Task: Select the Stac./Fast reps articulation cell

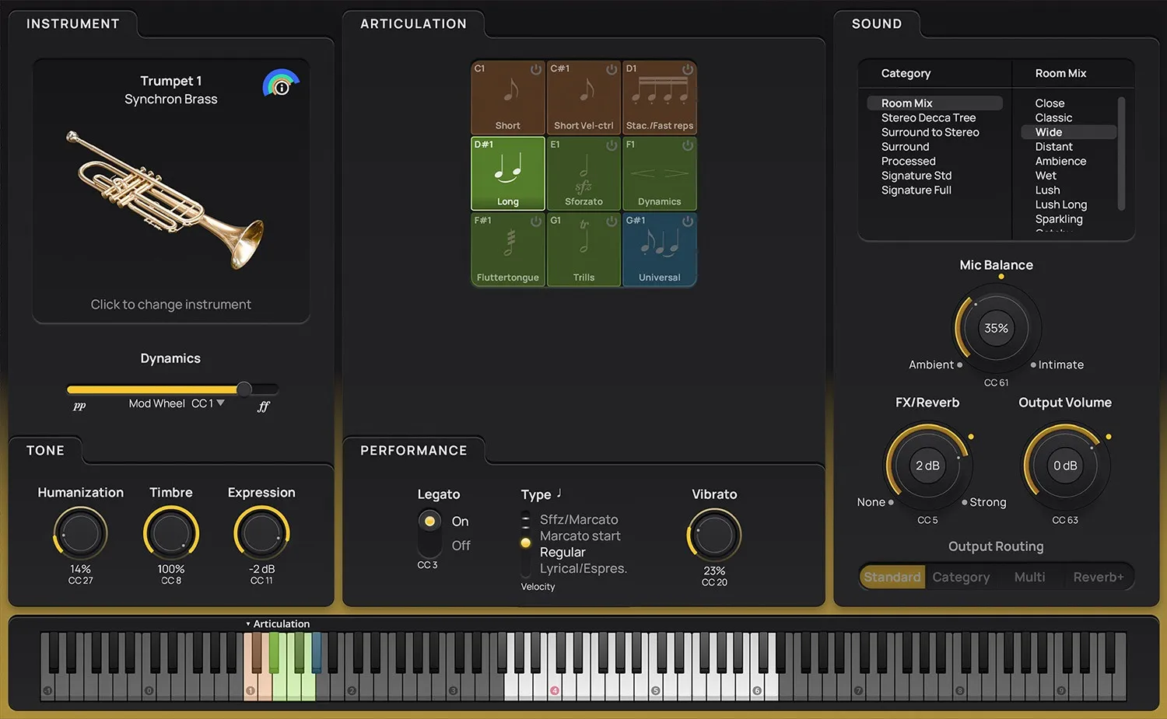Action: [x=660, y=97]
